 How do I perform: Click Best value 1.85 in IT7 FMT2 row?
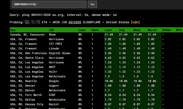coord(137,44)
